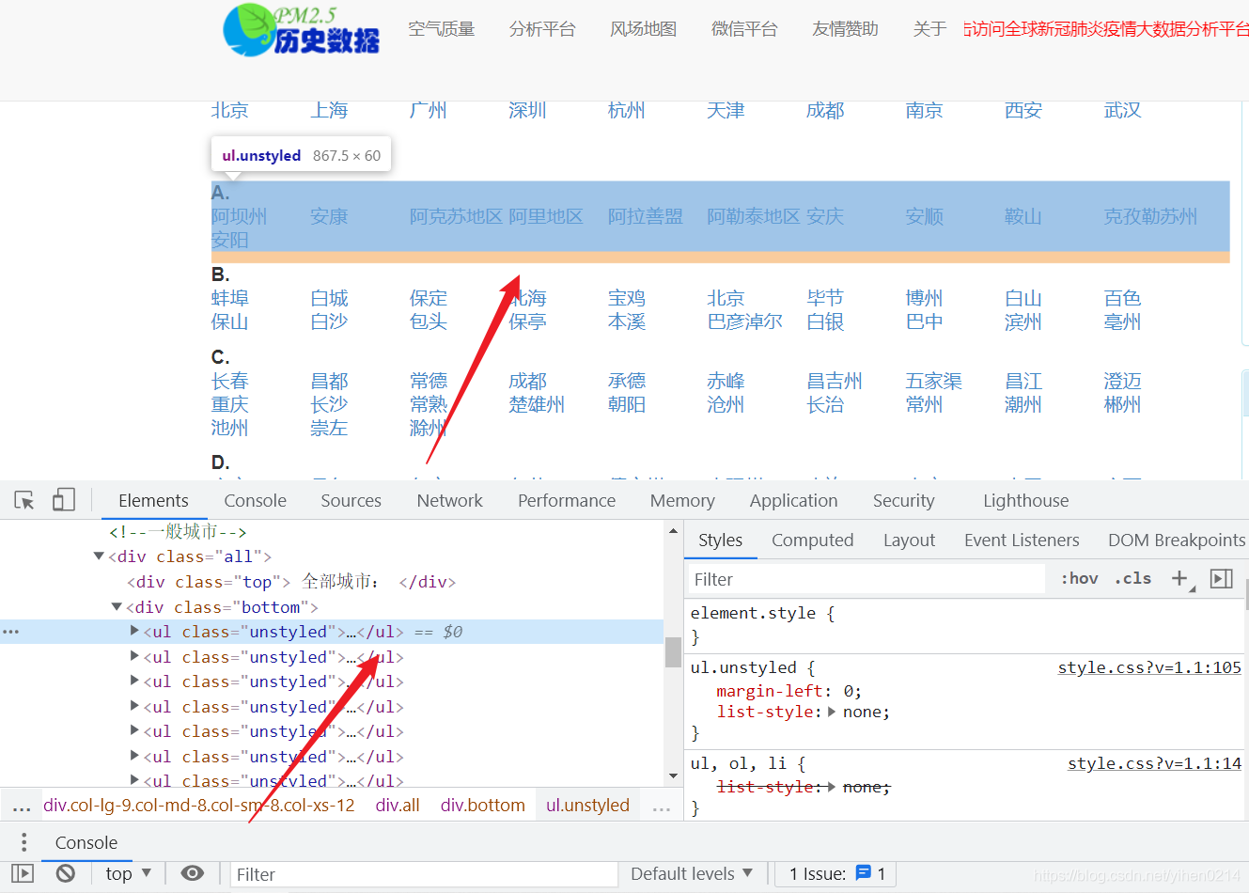Open live expression eye icon

[192, 873]
